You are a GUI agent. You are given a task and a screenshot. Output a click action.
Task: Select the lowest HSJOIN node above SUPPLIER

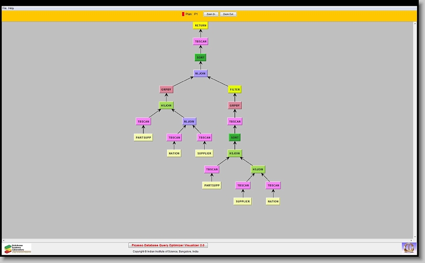(258, 169)
